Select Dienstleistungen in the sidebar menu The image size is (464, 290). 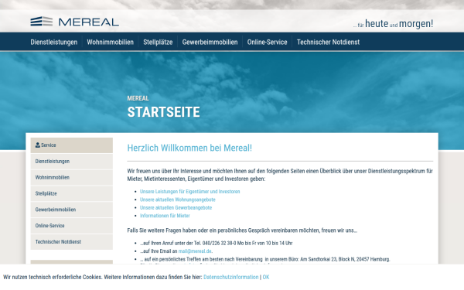[72, 162]
